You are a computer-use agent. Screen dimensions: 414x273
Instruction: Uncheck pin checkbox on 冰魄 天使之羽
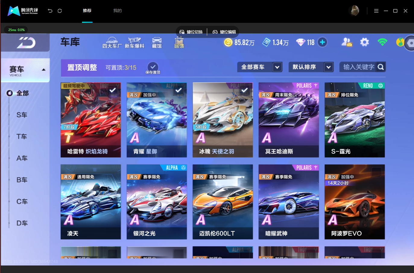pos(245,90)
